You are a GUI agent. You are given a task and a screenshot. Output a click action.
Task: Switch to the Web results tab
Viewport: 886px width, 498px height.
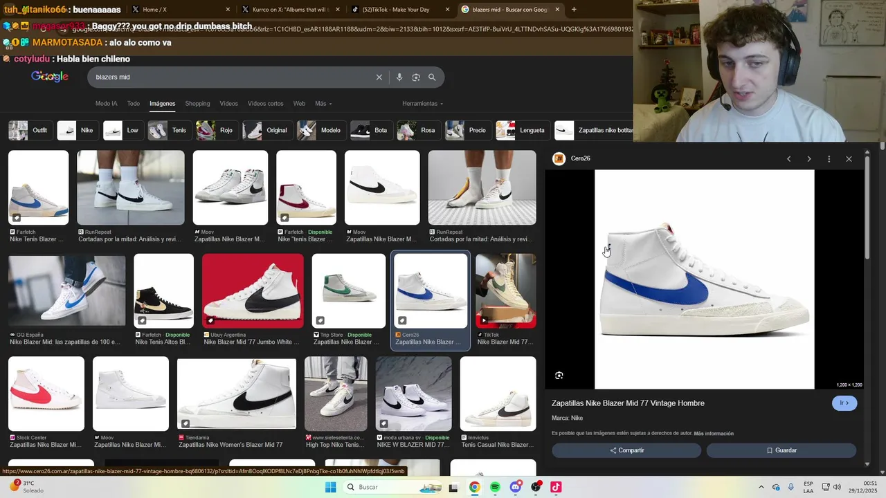[299, 104]
